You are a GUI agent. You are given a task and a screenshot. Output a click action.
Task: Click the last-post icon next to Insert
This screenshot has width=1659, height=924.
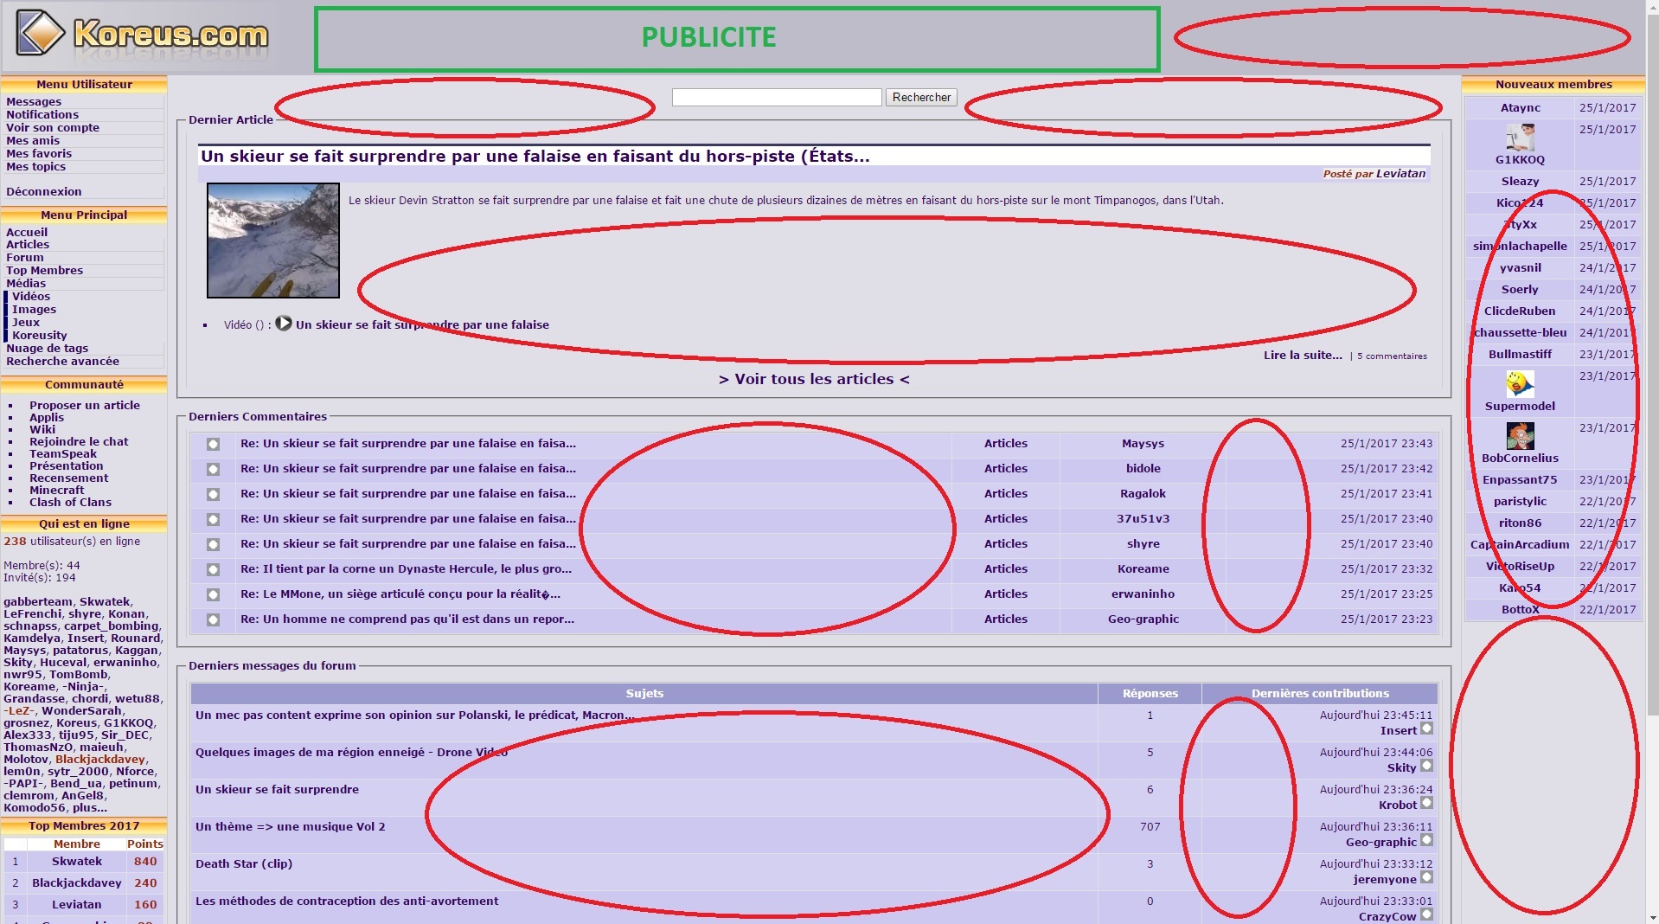point(1426,729)
